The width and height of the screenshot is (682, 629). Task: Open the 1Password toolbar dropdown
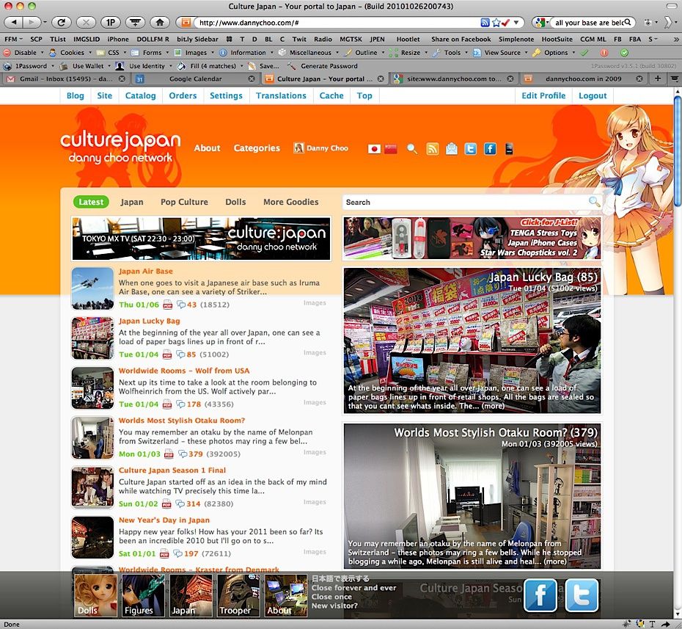[29, 66]
